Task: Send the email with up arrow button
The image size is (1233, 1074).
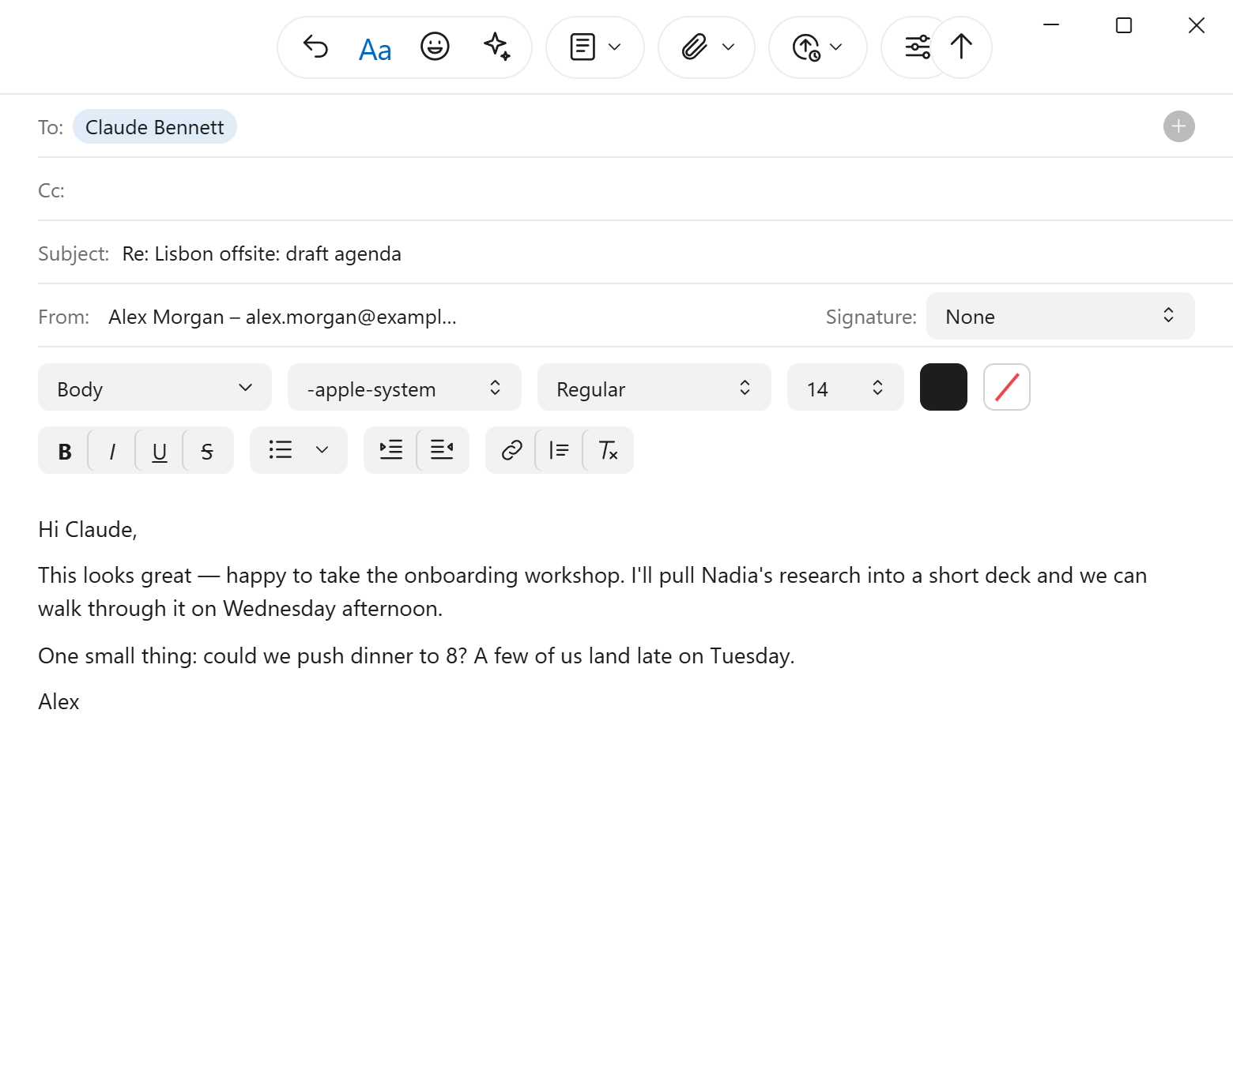Action: [961, 47]
